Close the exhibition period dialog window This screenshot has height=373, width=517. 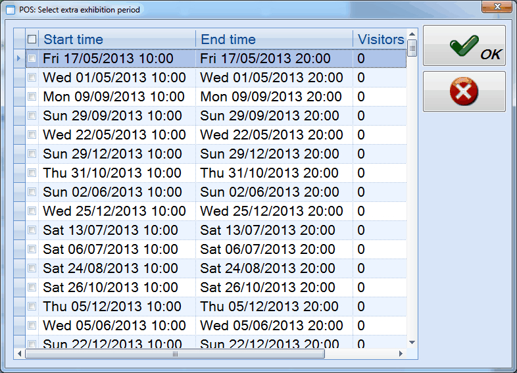[497, 8]
